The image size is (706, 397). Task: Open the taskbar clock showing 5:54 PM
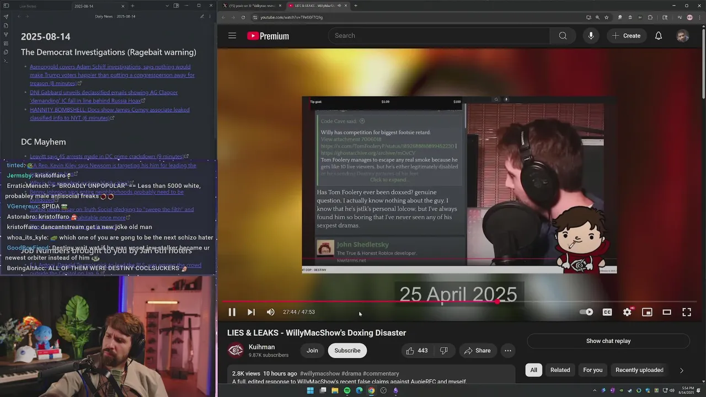pos(688,390)
